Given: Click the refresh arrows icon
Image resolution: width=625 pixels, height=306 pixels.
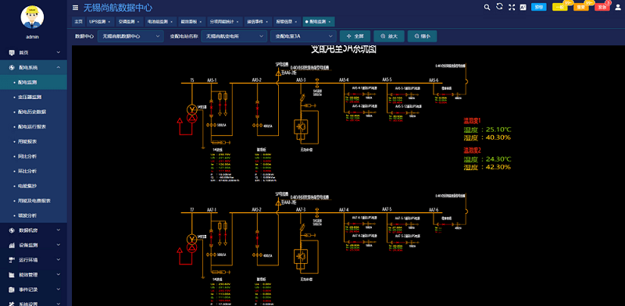Looking at the screenshot, I should pyautogui.click(x=499, y=6).
